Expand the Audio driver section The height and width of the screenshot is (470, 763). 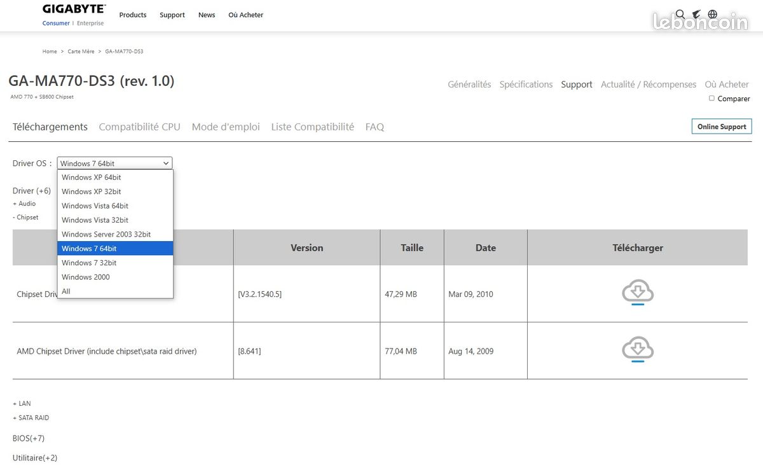[24, 204]
